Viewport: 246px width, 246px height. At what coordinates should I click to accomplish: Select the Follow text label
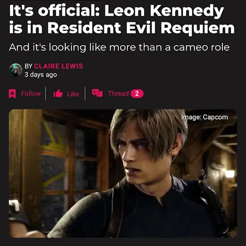click(x=31, y=94)
